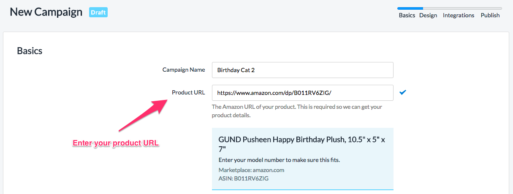Jump to the Publish step
This screenshot has width=513, height=194.
(x=490, y=15)
